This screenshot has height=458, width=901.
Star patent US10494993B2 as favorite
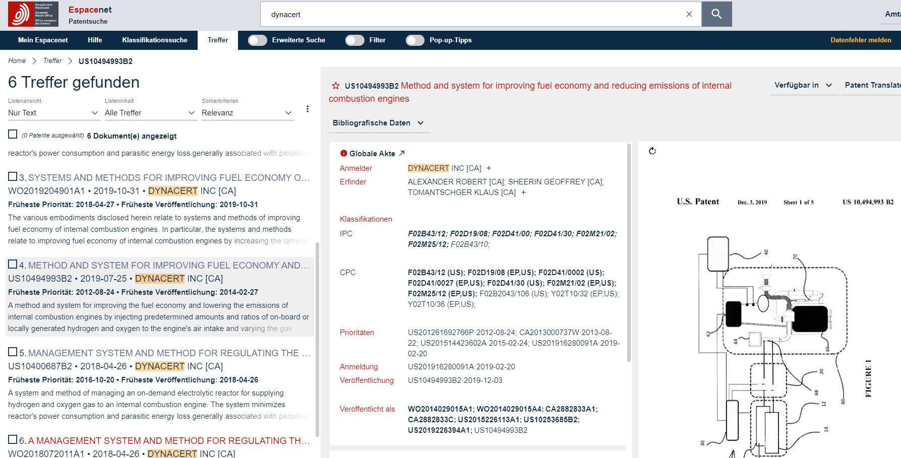pyautogui.click(x=335, y=86)
